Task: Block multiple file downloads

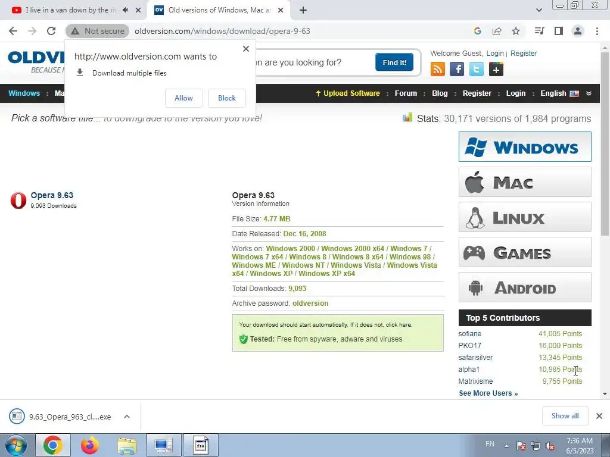Action: coord(227,98)
